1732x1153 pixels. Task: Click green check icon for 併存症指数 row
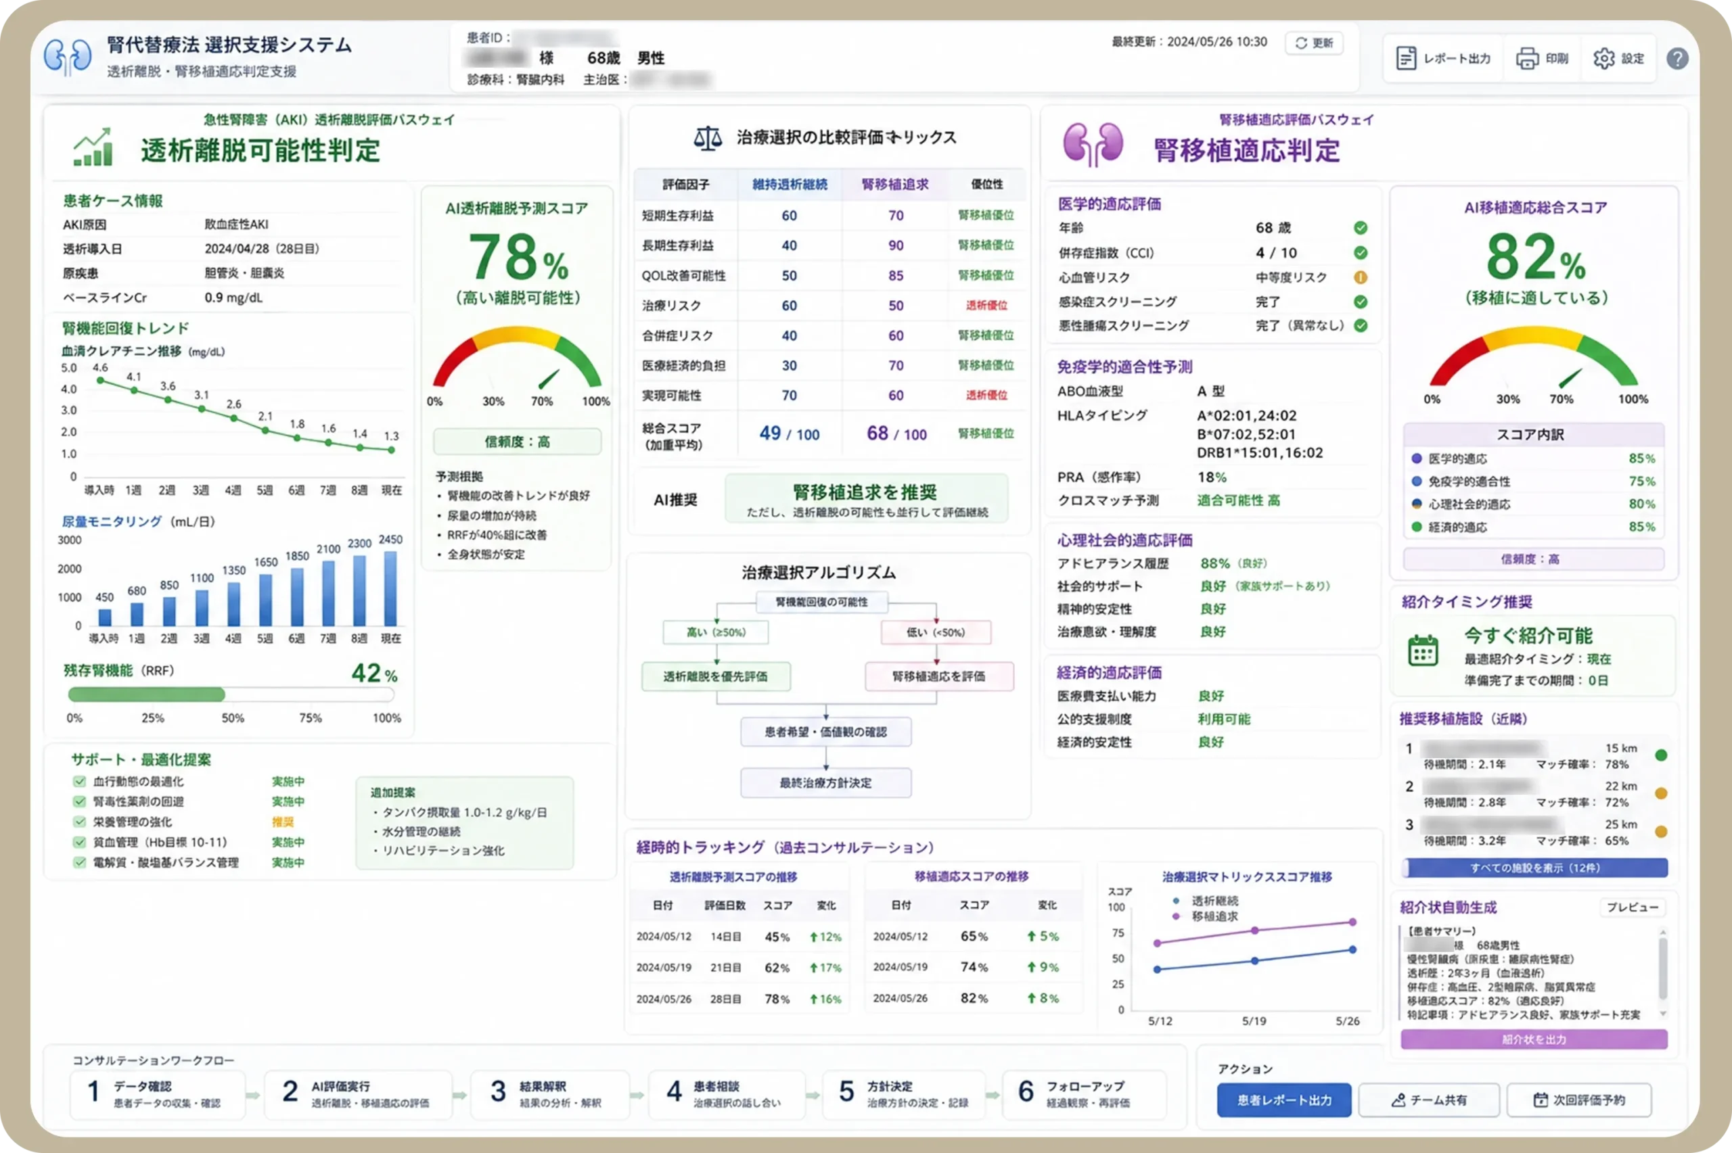(1361, 253)
